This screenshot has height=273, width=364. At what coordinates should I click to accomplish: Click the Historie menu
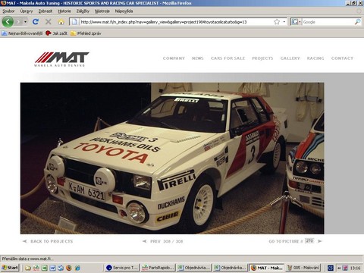(64, 11)
